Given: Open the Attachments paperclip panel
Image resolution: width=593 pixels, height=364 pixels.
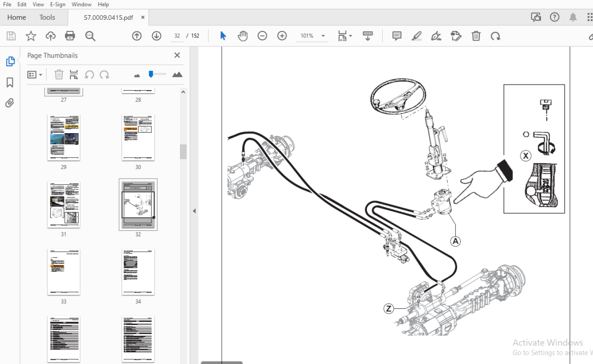Looking at the screenshot, I should tap(10, 103).
